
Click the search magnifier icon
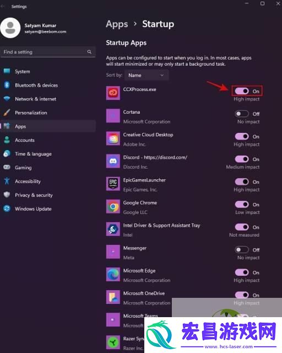pos(89,52)
